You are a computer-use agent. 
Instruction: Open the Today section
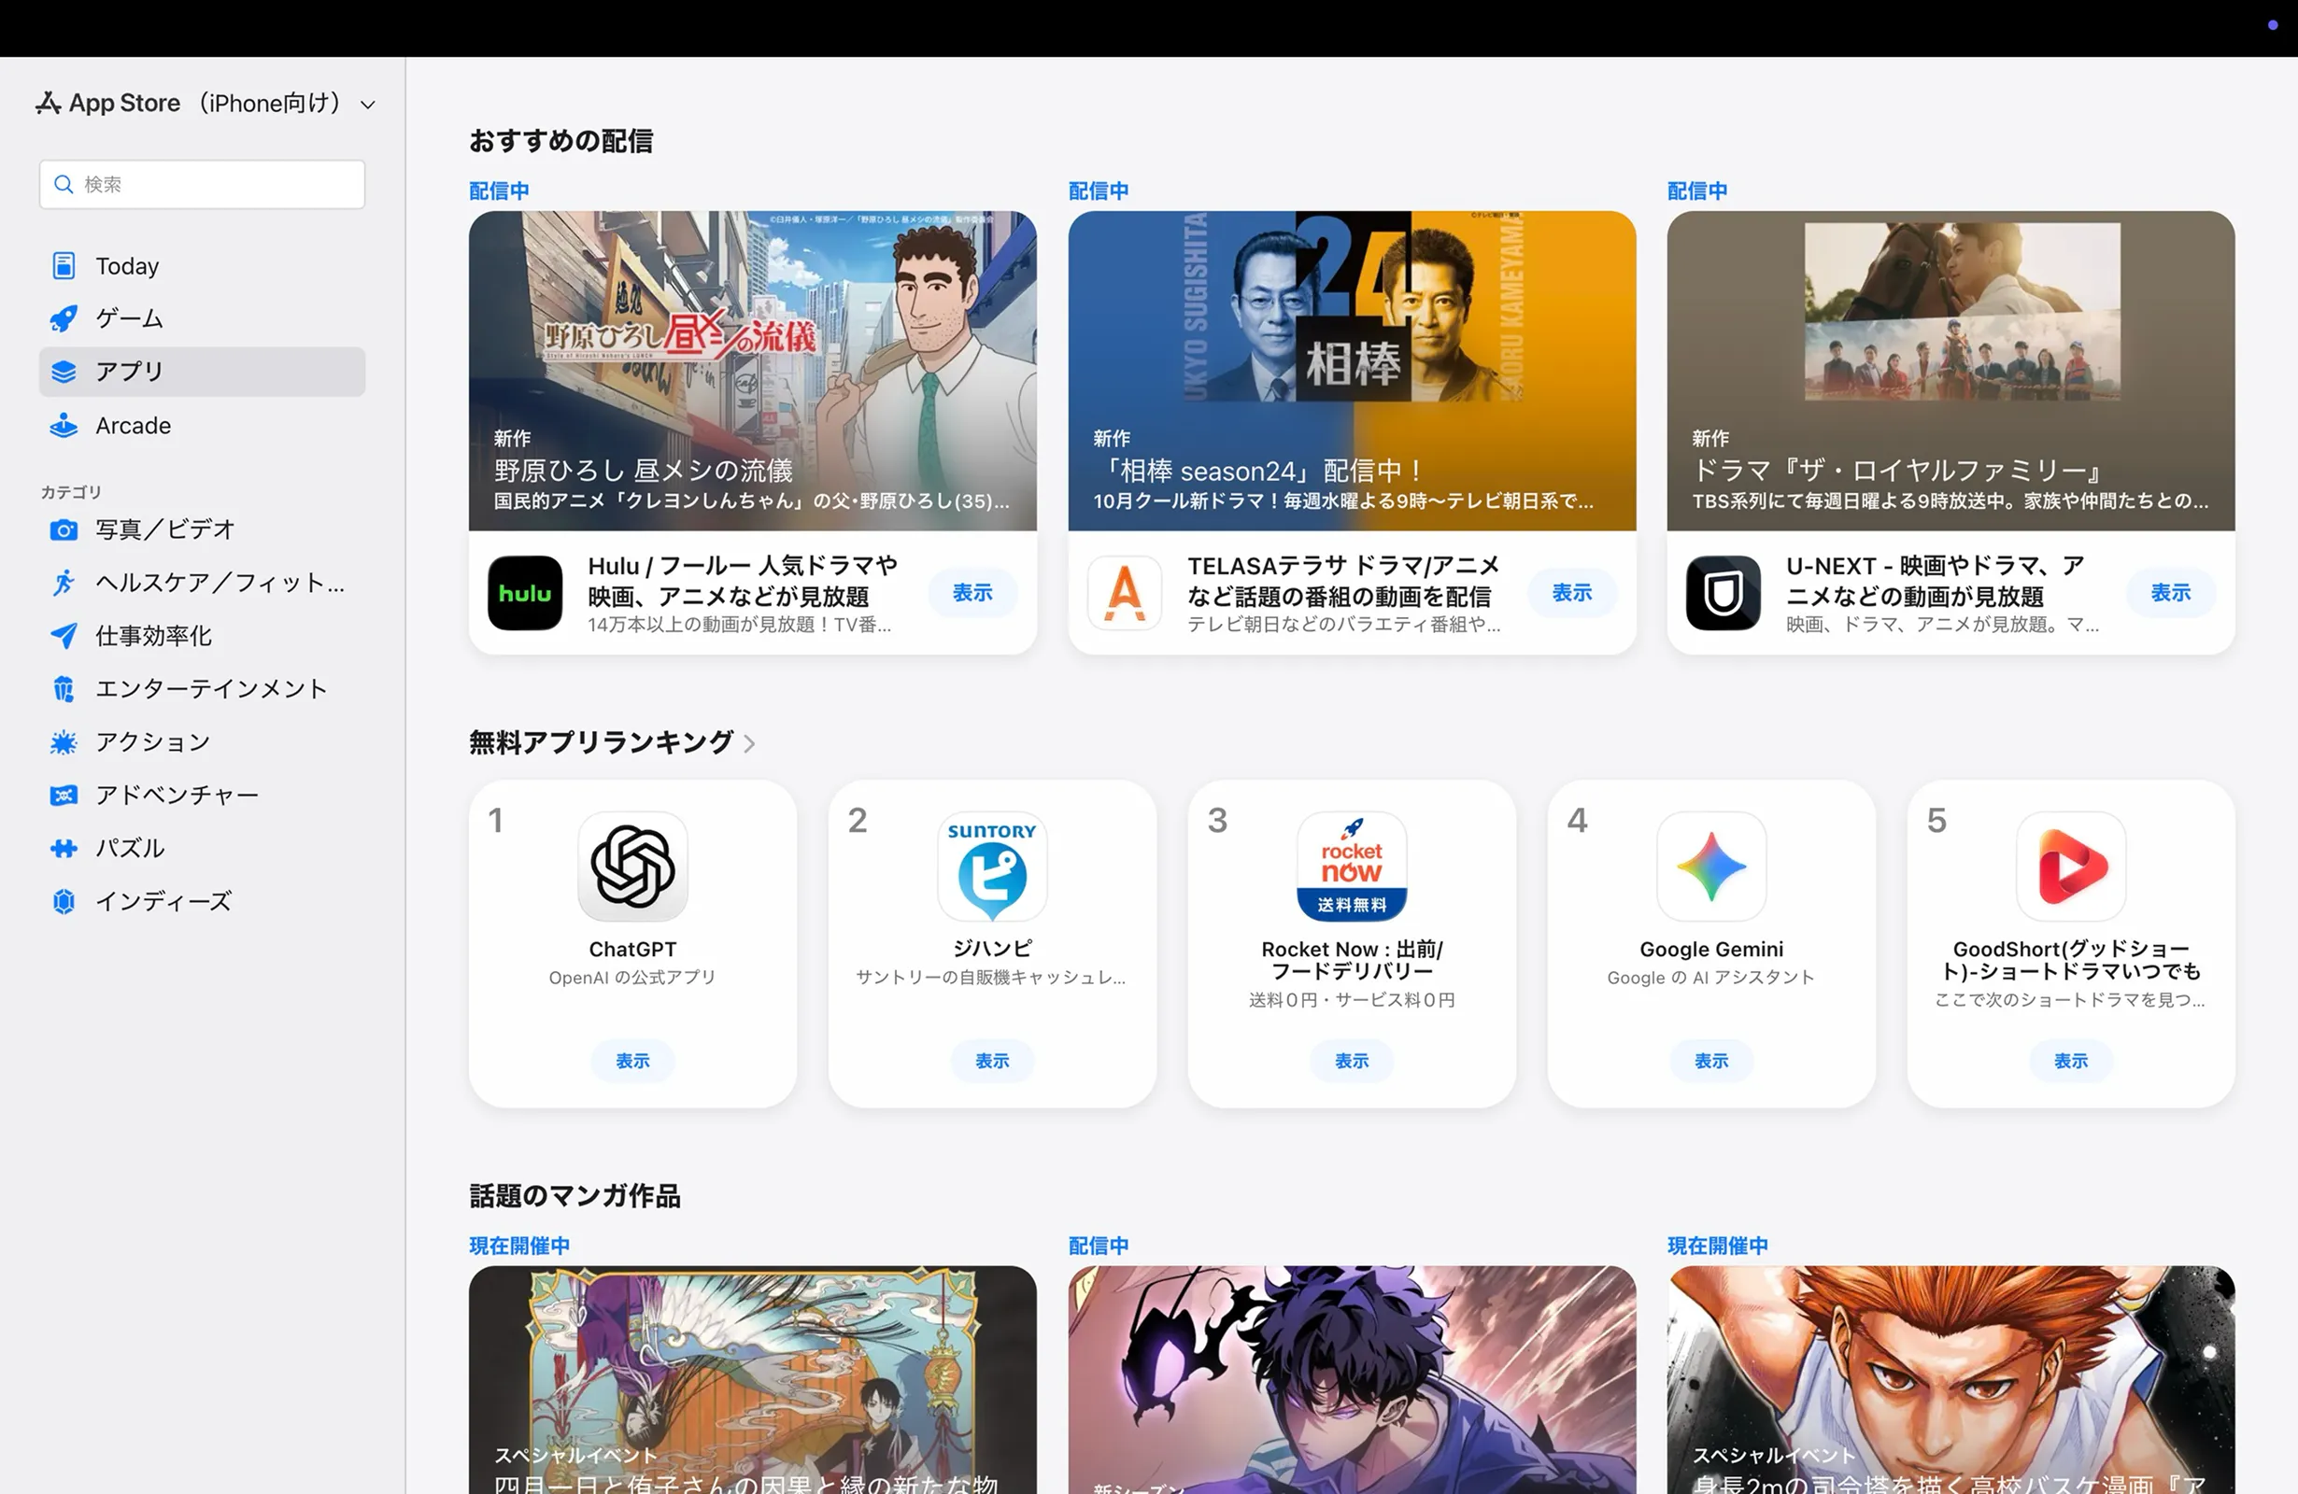pos(202,265)
